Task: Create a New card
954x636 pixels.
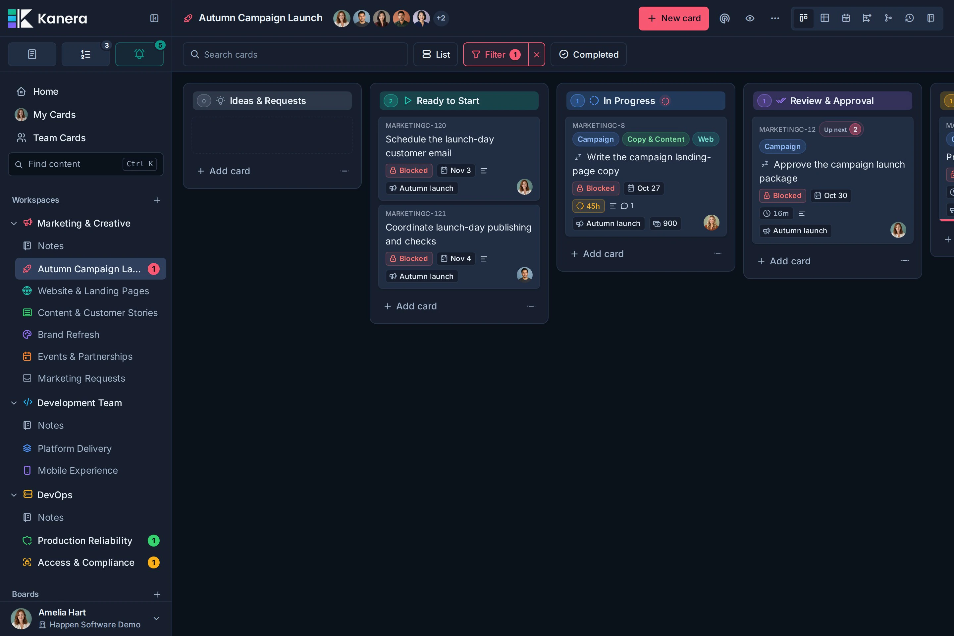Action: tap(673, 18)
